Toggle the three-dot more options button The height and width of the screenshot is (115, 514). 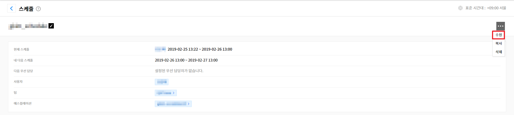500,26
